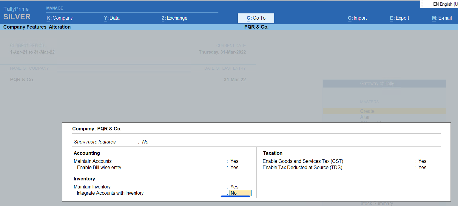Click the MANAGE label in the top bar
Image resolution: width=458 pixels, height=206 pixels.
55,8
